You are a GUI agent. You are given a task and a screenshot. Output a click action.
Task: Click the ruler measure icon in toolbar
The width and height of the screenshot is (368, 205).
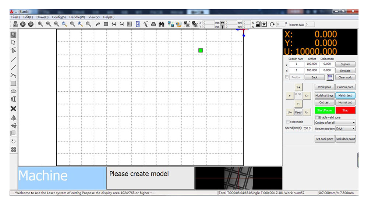[138, 24]
